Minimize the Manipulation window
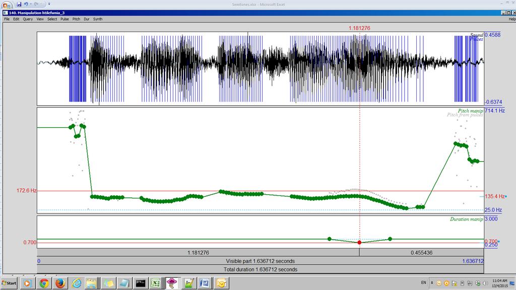The image size is (516, 290). tap(503, 13)
